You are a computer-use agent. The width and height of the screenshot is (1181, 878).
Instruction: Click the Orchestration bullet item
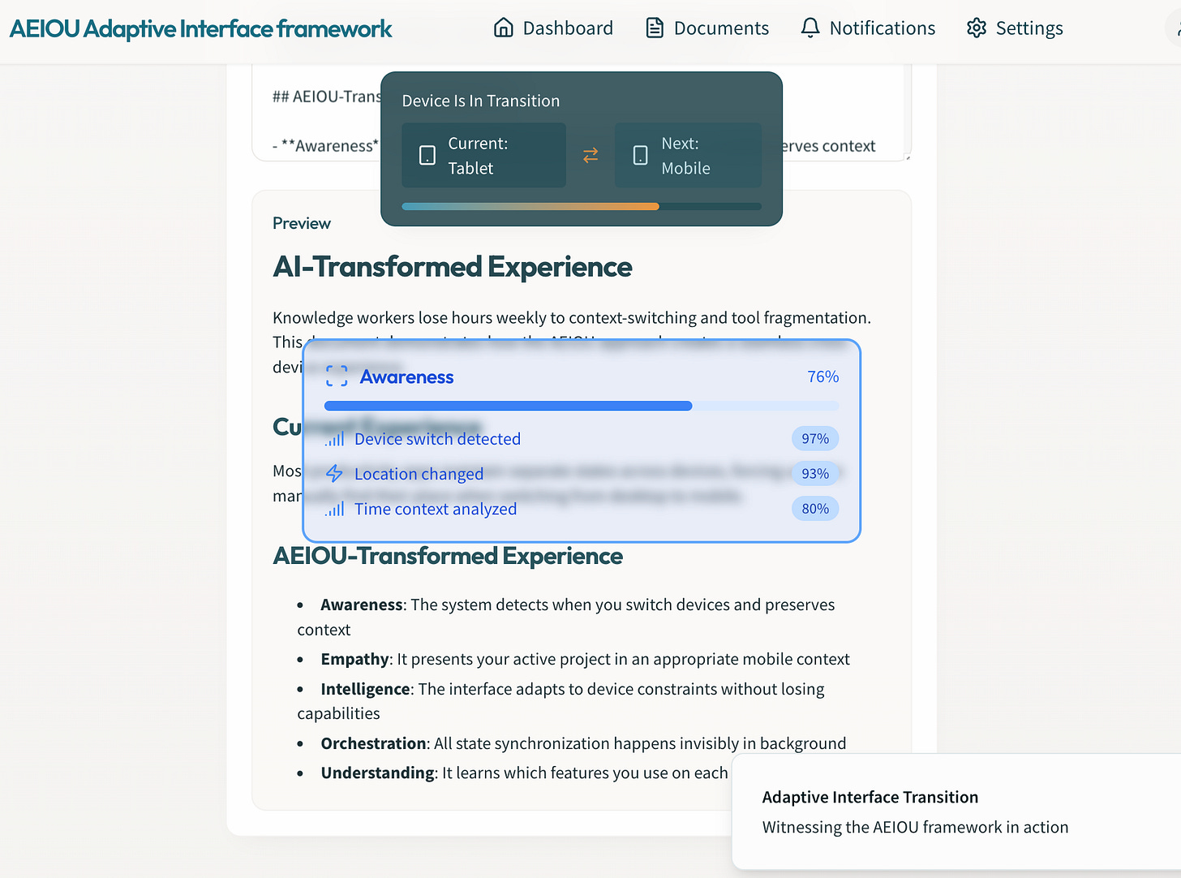point(572,743)
